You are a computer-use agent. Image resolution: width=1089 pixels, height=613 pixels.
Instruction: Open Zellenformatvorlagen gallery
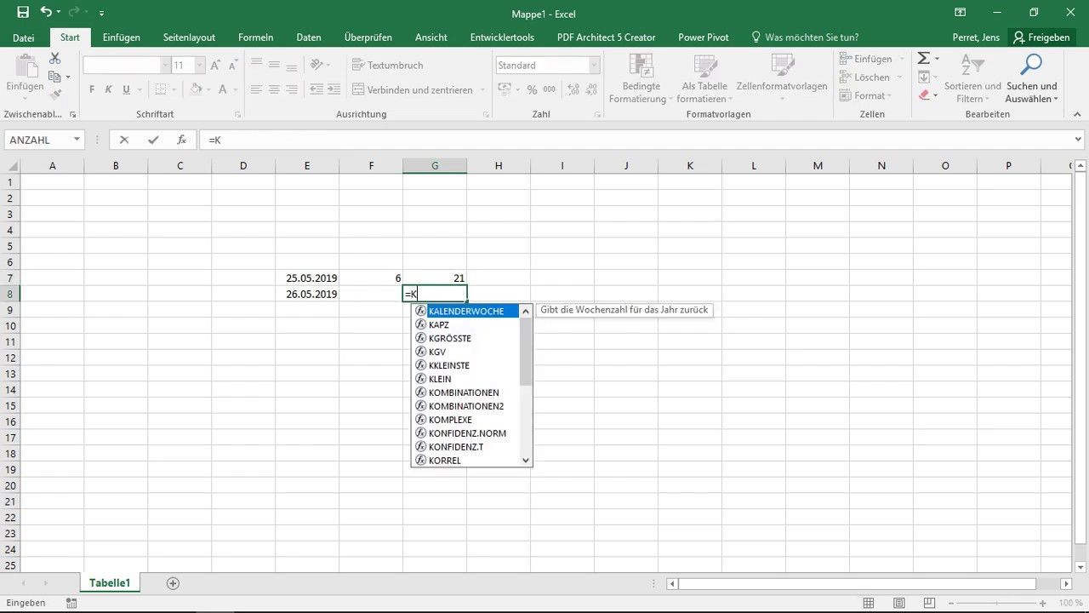click(782, 77)
